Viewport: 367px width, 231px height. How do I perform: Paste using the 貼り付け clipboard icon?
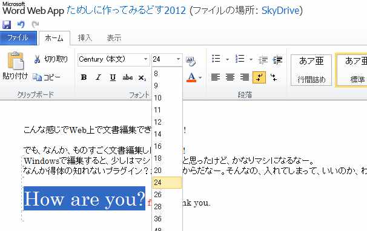[x=16, y=65]
